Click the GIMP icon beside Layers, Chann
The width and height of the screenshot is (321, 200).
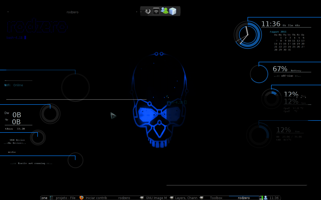pyautogui.click(x=172, y=198)
